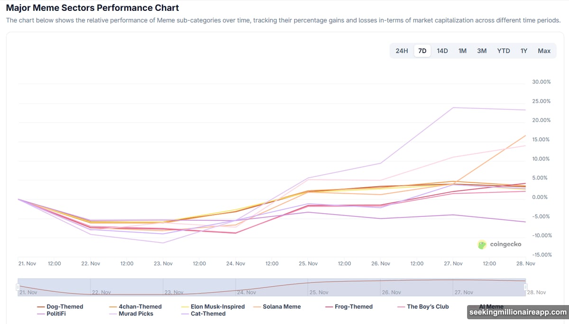Viewport: 569px width, 324px height.
Task: Show the 14D performance period
Action: pos(442,51)
